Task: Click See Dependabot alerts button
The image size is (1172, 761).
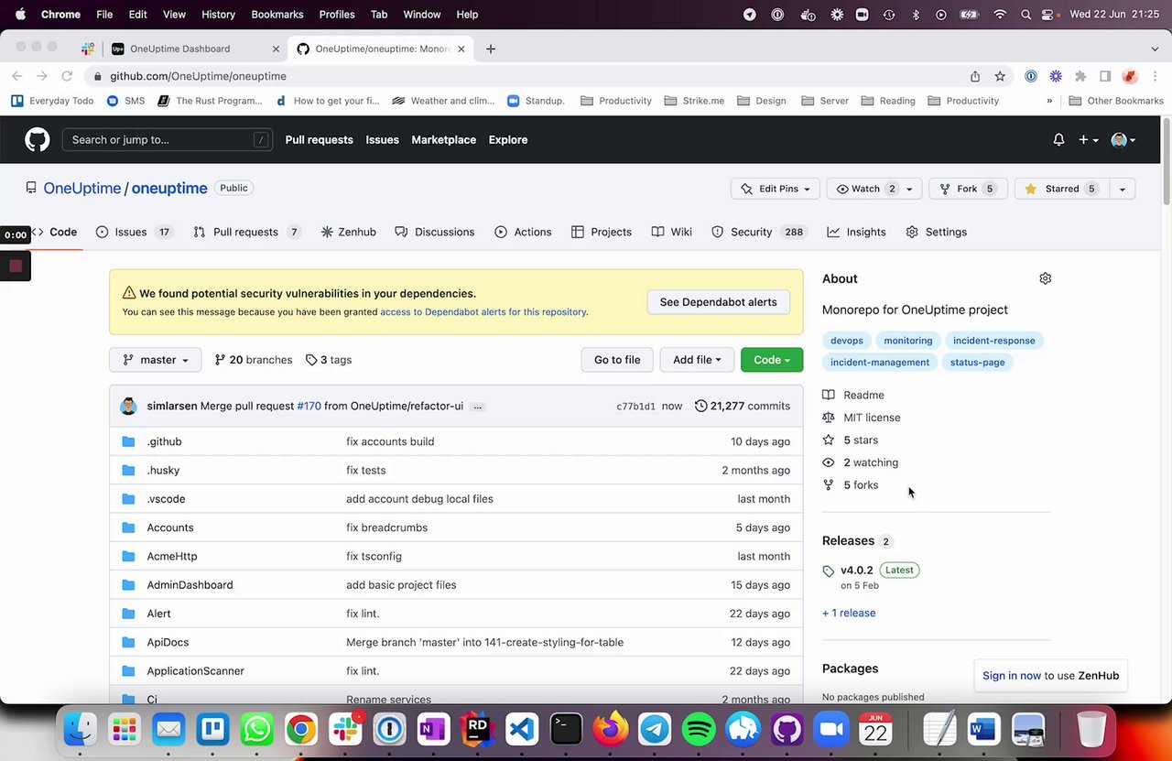Action: click(718, 302)
